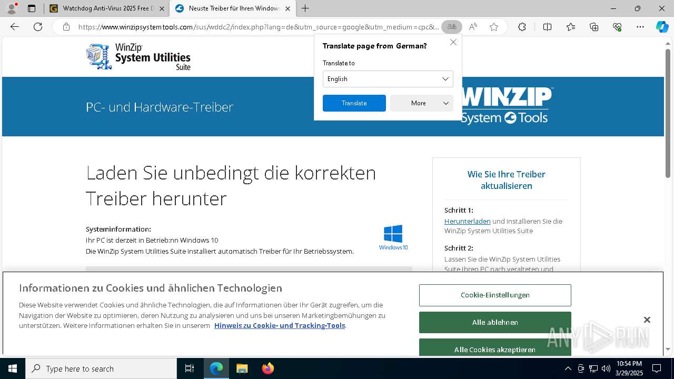Click the Systeminformation: label
The width and height of the screenshot is (674, 379).
pyautogui.click(x=118, y=229)
